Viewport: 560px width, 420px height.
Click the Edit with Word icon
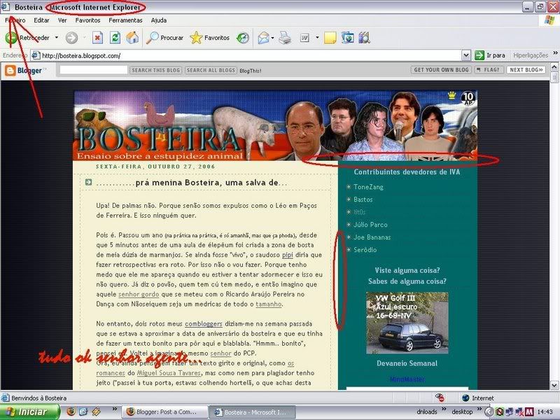pyautogui.click(x=304, y=38)
